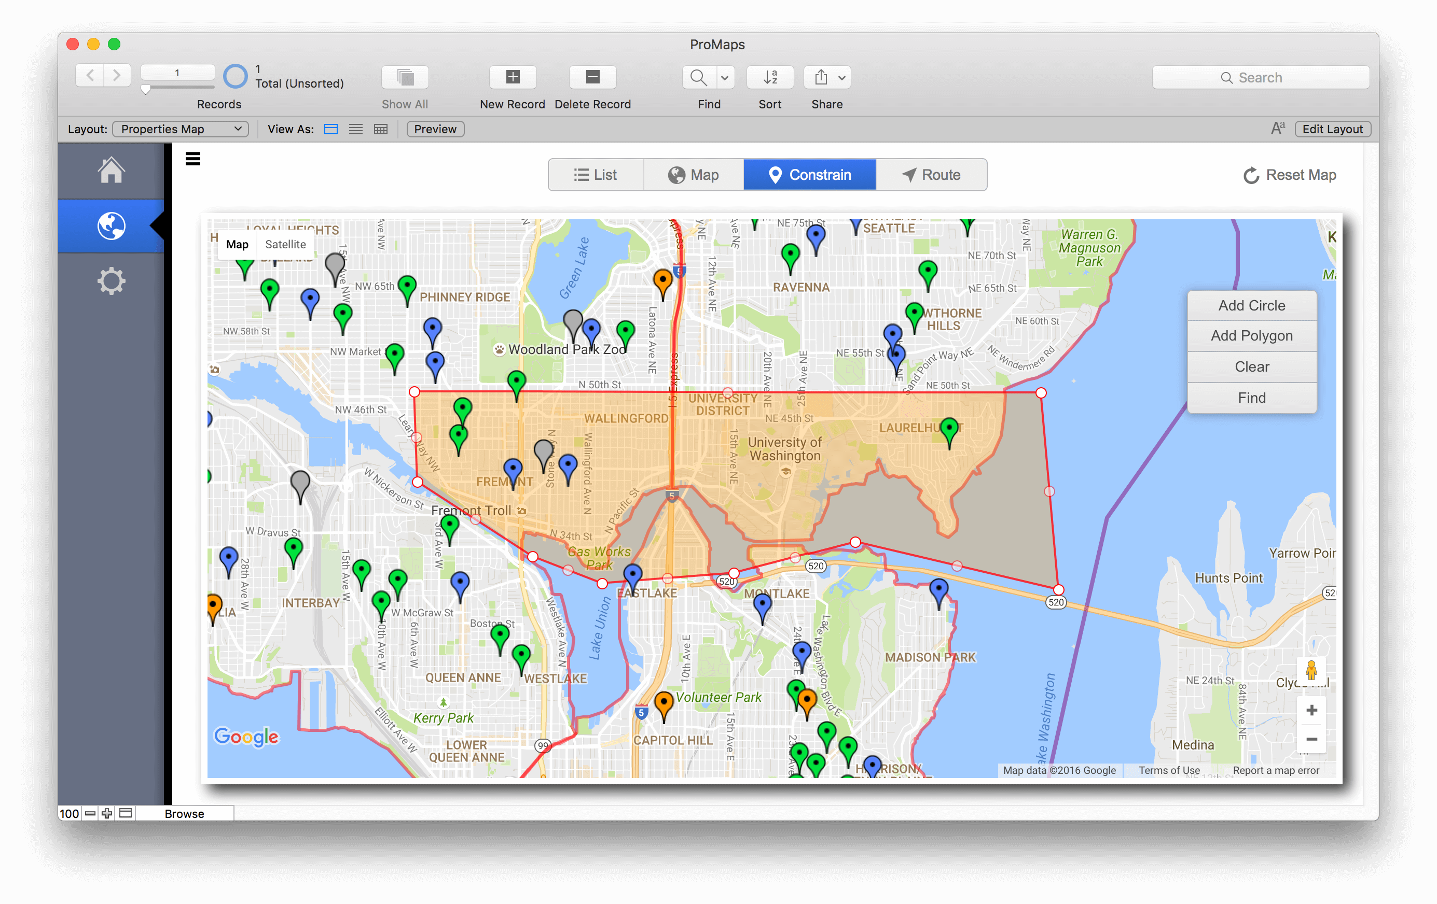Switch to the Route tab
The width and height of the screenshot is (1437, 904).
(x=931, y=175)
